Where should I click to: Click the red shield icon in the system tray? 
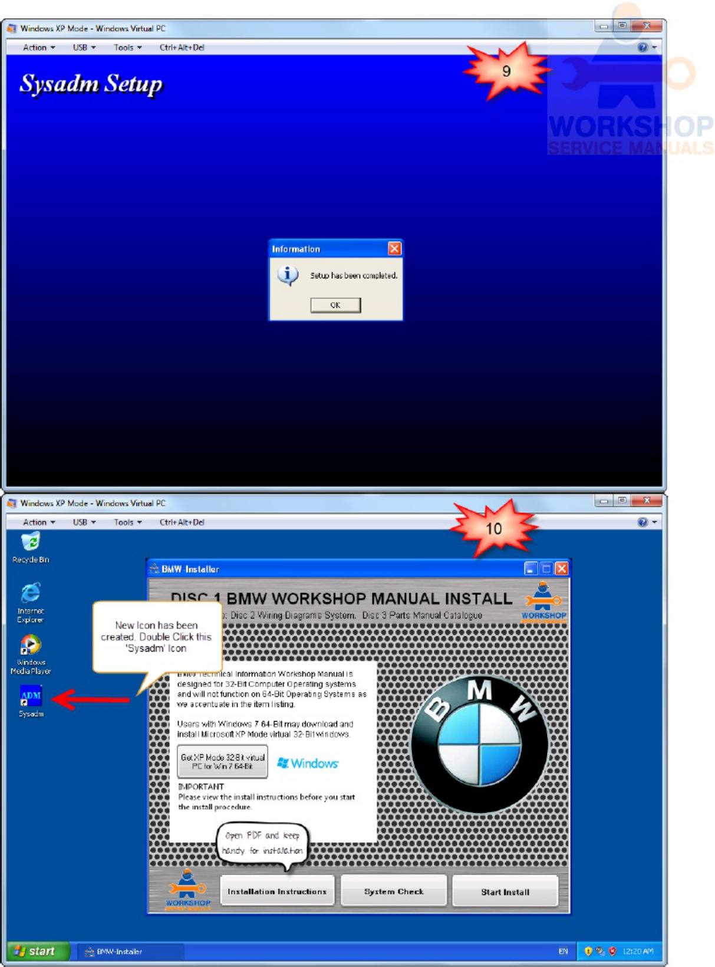coord(612,951)
